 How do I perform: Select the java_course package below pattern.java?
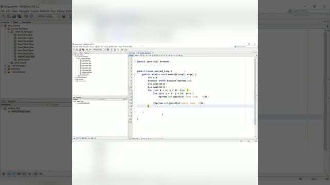84,76
